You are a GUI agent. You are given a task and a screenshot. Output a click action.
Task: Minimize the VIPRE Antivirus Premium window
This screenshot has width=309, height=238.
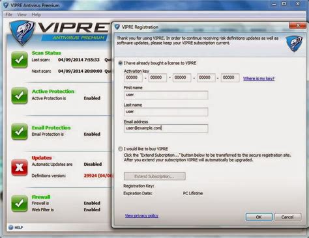tap(274, 4)
